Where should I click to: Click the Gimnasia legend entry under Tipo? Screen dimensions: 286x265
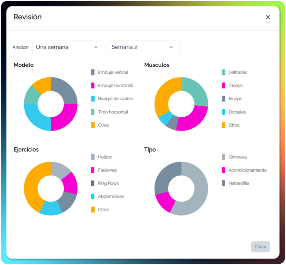[x=234, y=157]
